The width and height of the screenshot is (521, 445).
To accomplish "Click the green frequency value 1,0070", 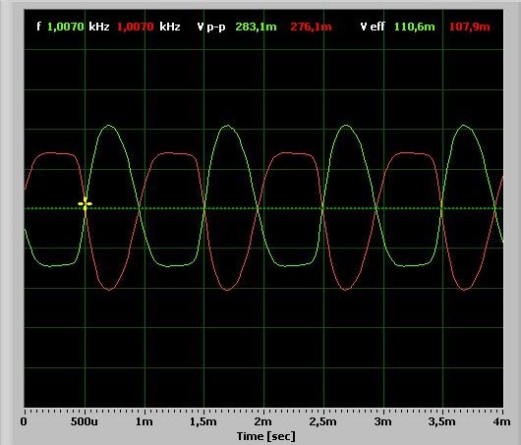I will coord(66,27).
